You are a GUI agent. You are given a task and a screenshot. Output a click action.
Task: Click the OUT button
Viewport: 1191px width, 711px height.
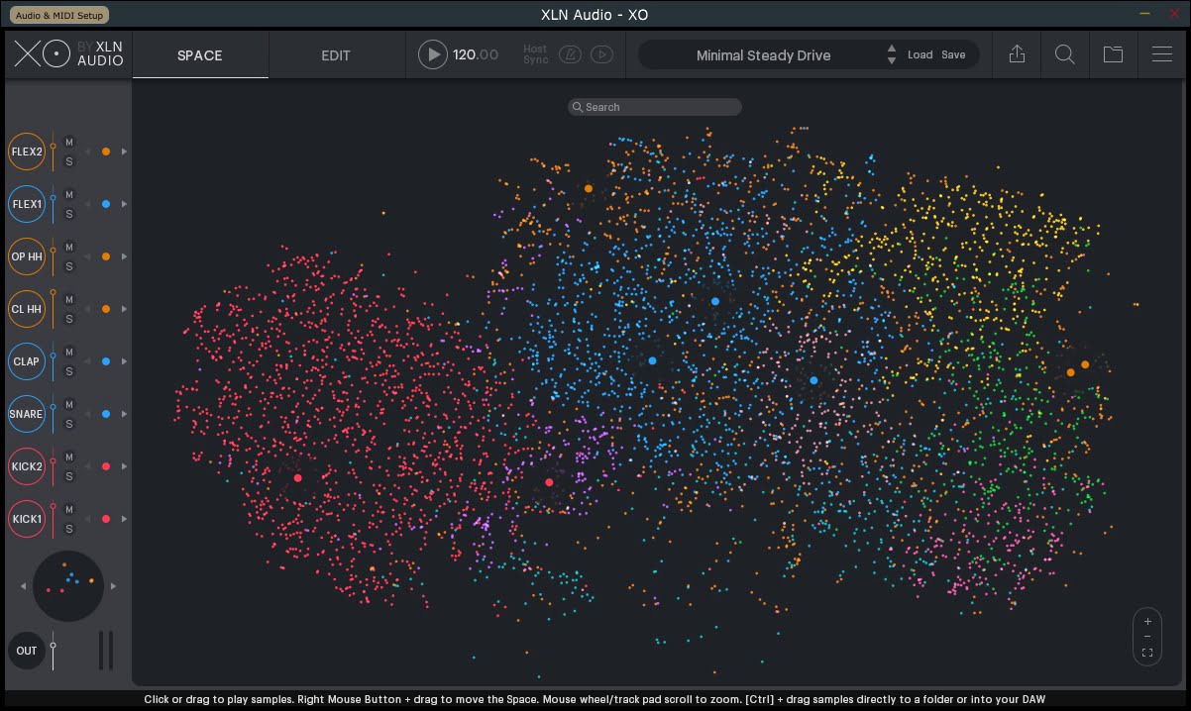[27, 651]
